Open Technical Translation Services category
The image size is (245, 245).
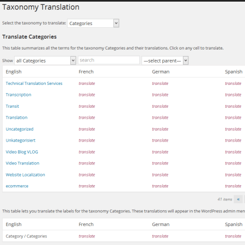(x=34, y=83)
